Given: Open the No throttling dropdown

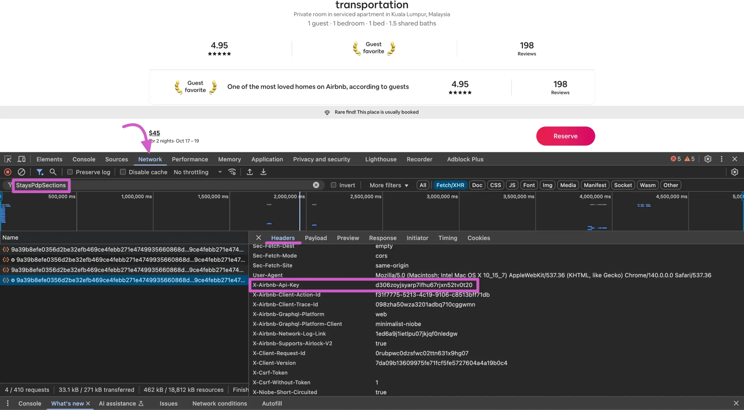Looking at the screenshot, I should (198, 172).
